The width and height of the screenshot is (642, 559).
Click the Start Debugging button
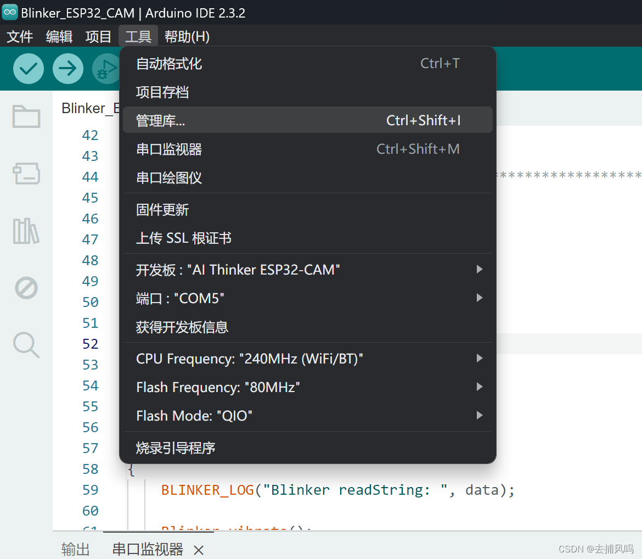pyautogui.click(x=106, y=69)
